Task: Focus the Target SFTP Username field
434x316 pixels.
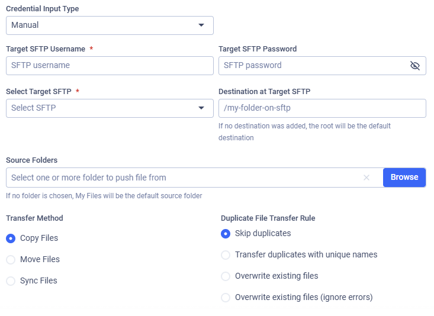Action: tap(110, 66)
